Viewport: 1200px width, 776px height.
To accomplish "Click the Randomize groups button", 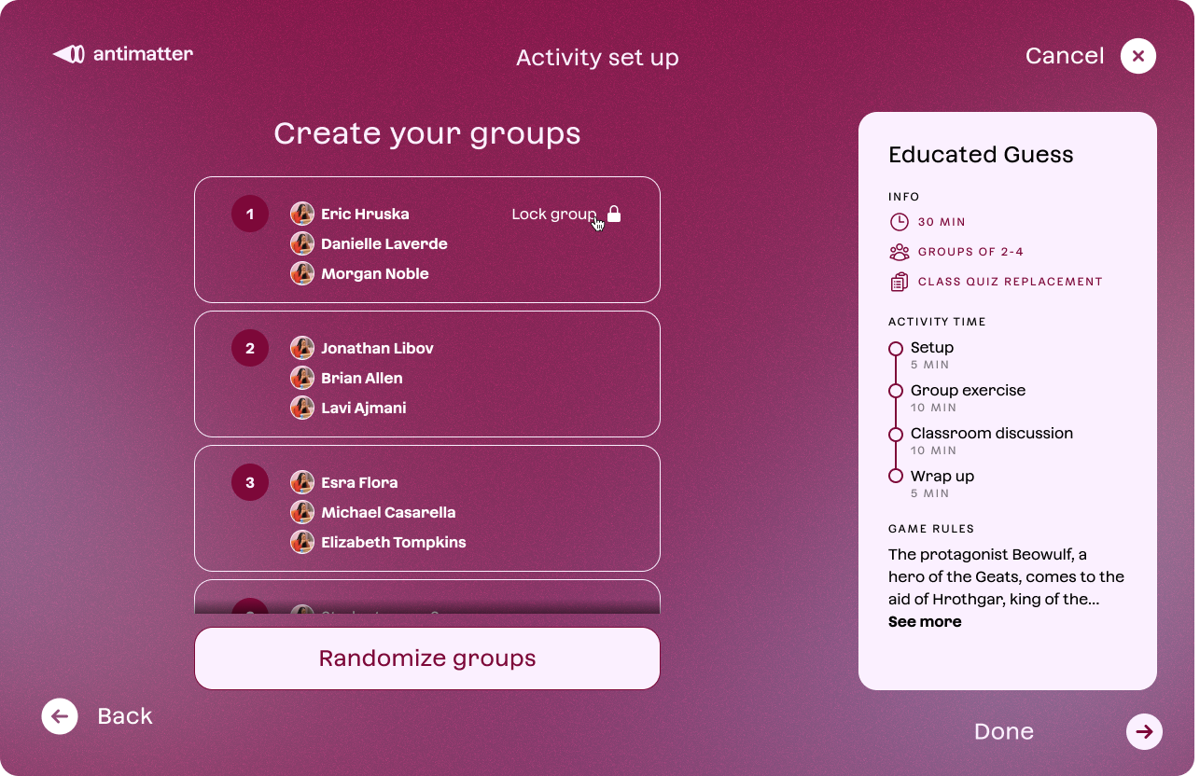I will [x=427, y=658].
